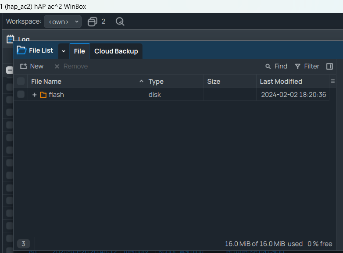This screenshot has width=343, height=253.
Task: Toggle the side panel icon
Action: click(329, 66)
